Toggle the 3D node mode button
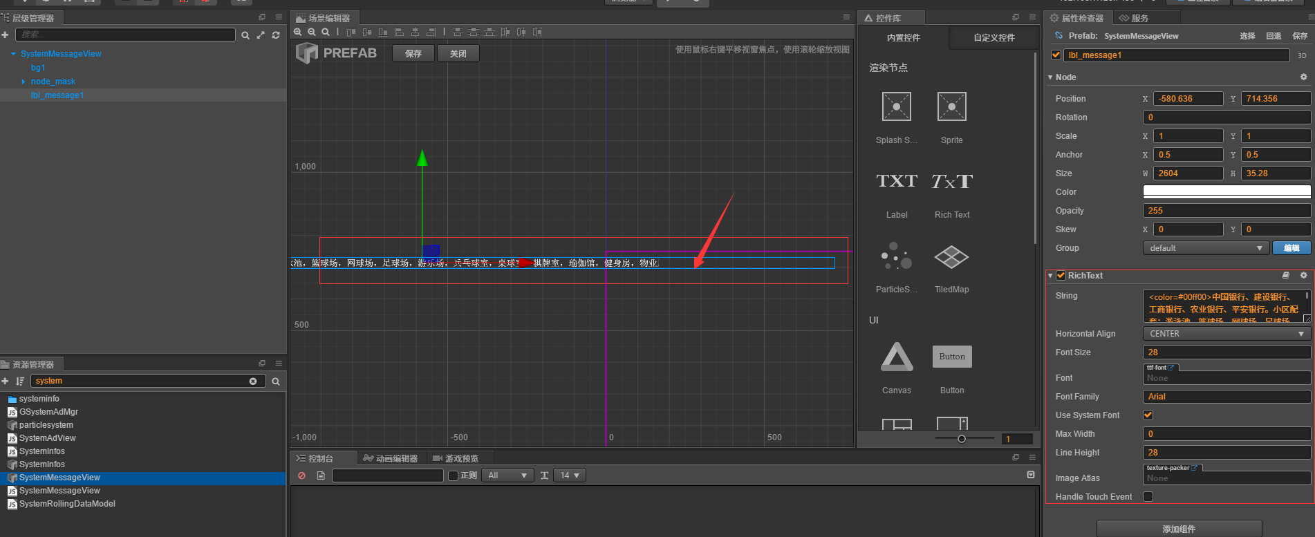This screenshot has height=537, width=1315. (x=1302, y=55)
